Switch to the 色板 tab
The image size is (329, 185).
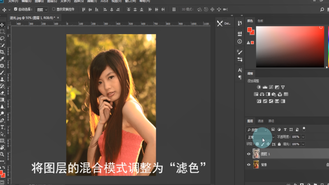coord(260,21)
